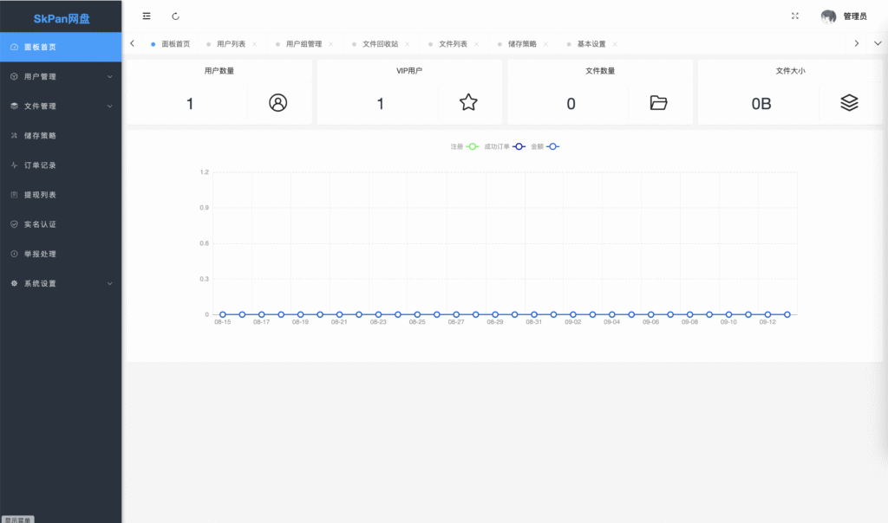Open 举报处理 in the sidebar
The width and height of the screenshot is (888, 523).
[x=61, y=254]
